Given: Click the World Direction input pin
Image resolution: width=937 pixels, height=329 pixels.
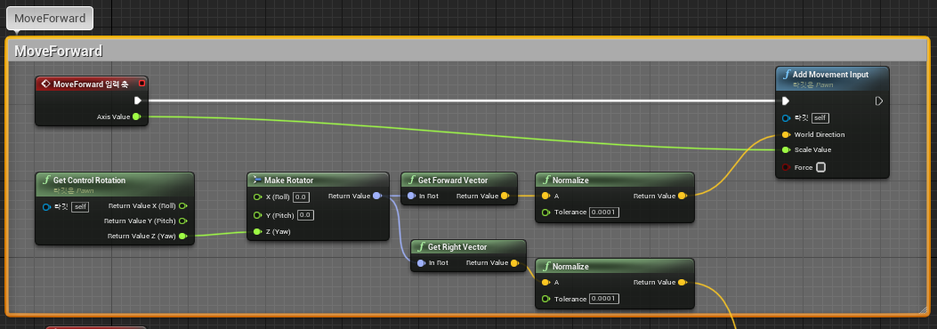Looking at the screenshot, I should coord(786,134).
